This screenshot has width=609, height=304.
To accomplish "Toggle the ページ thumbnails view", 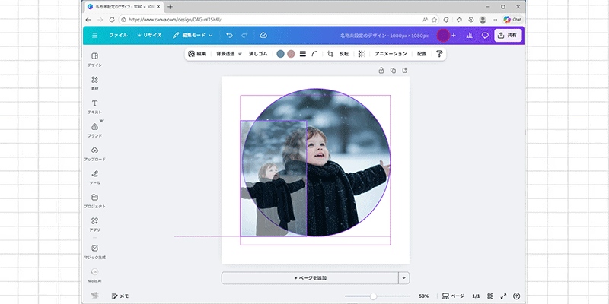I will (453, 296).
